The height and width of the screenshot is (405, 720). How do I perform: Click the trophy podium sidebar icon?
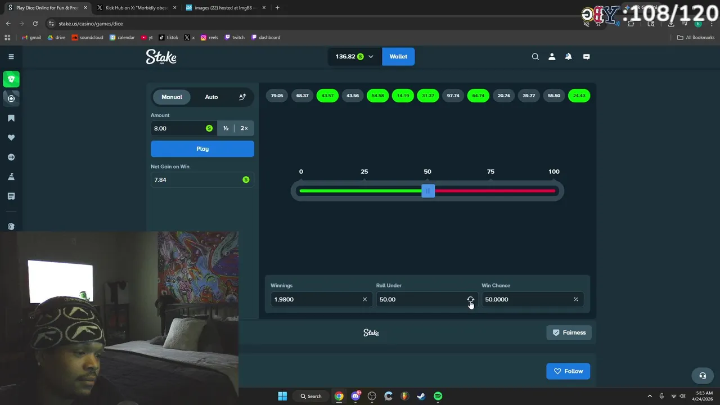coord(11,177)
